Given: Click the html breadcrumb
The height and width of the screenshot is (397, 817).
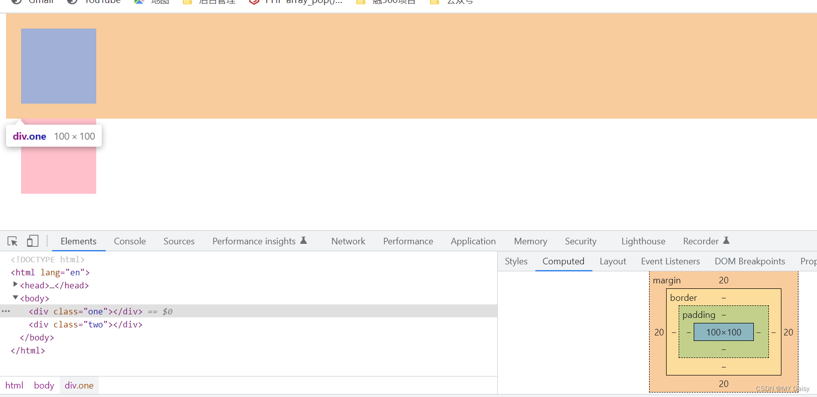Looking at the screenshot, I should pyautogui.click(x=15, y=385).
